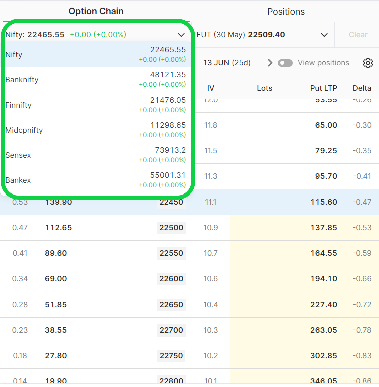
Task: Click the 22450 strike price
Action: (171, 202)
